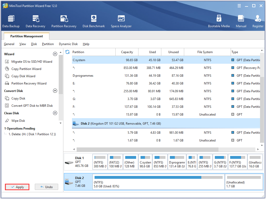This screenshot has height=199, width=266.
Task: Collapse the Convert Disk section
Action: pyautogui.click(x=55, y=91)
